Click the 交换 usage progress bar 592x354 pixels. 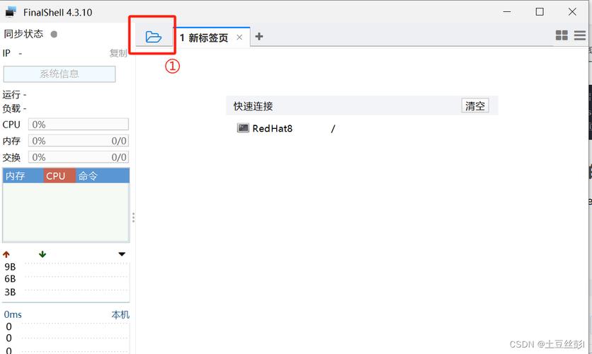[x=79, y=157]
